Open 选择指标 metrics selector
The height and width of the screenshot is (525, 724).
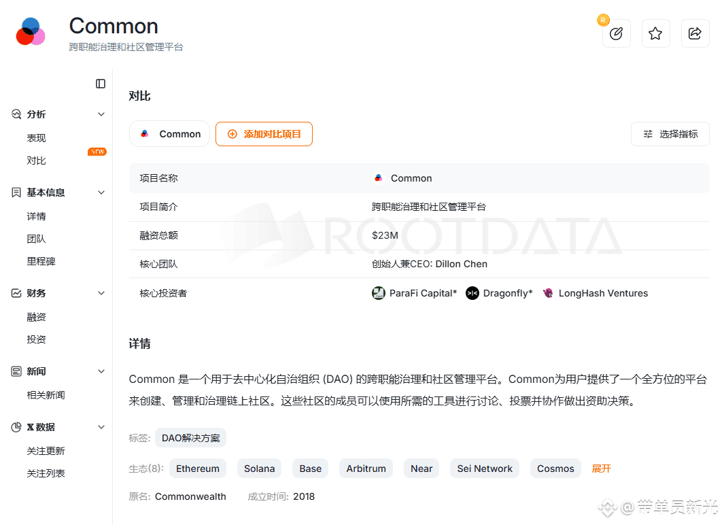670,134
